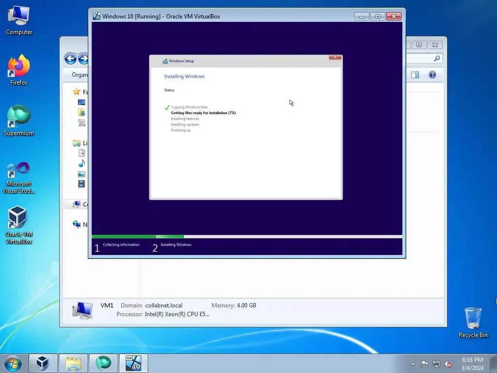The height and width of the screenshot is (373, 497).
Task: Click step 2 Installing Windows label
Action: point(176,245)
